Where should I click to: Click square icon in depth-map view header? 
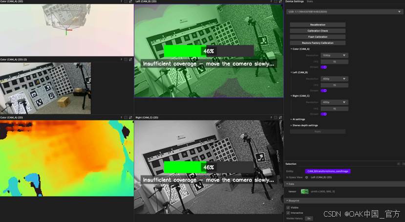pos(126,117)
